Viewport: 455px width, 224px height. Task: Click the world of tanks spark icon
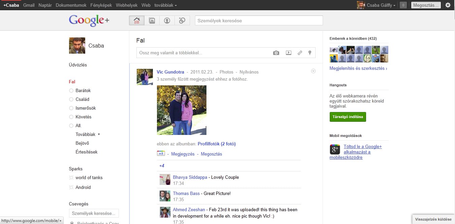(x=71, y=177)
